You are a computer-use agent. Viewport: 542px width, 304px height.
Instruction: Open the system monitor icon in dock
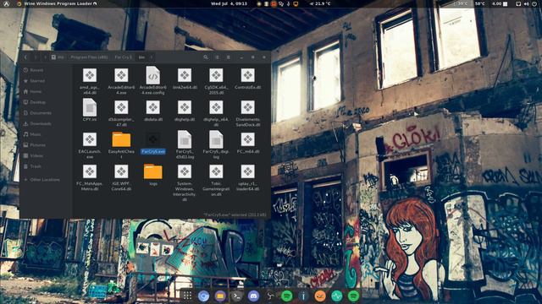point(337,296)
